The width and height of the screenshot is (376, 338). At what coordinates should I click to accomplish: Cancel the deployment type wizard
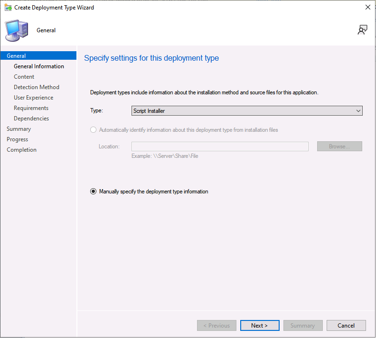coord(346,326)
